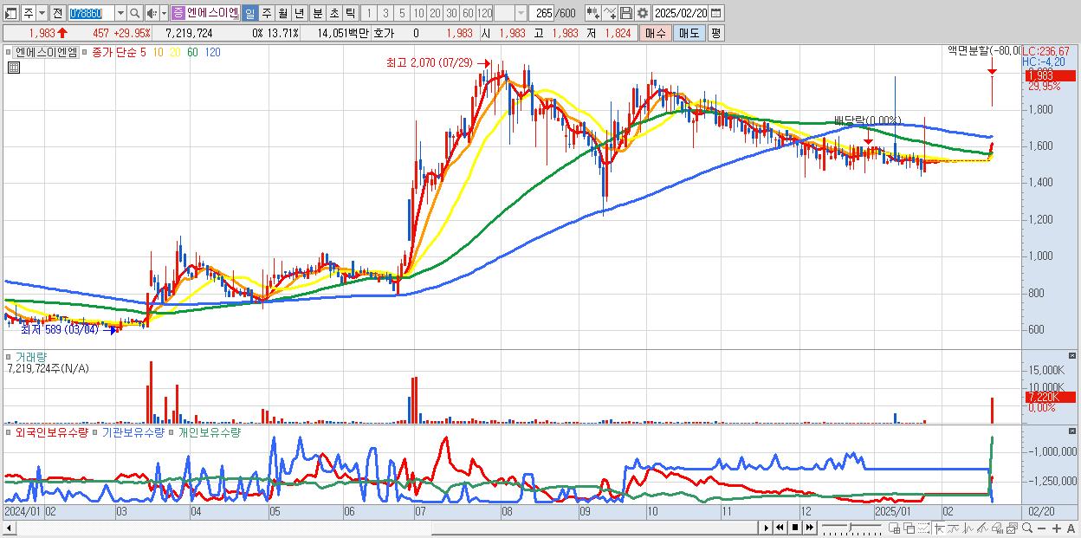Open the custom interval dropdown arrow

[x=521, y=13]
